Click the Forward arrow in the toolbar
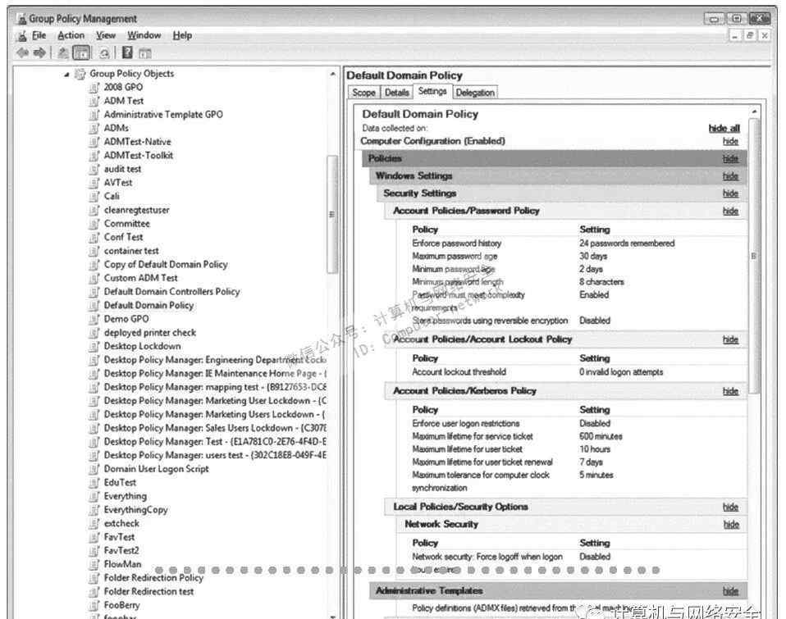This screenshot has height=619, width=786. pyautogui.click(x=39, y=52)
